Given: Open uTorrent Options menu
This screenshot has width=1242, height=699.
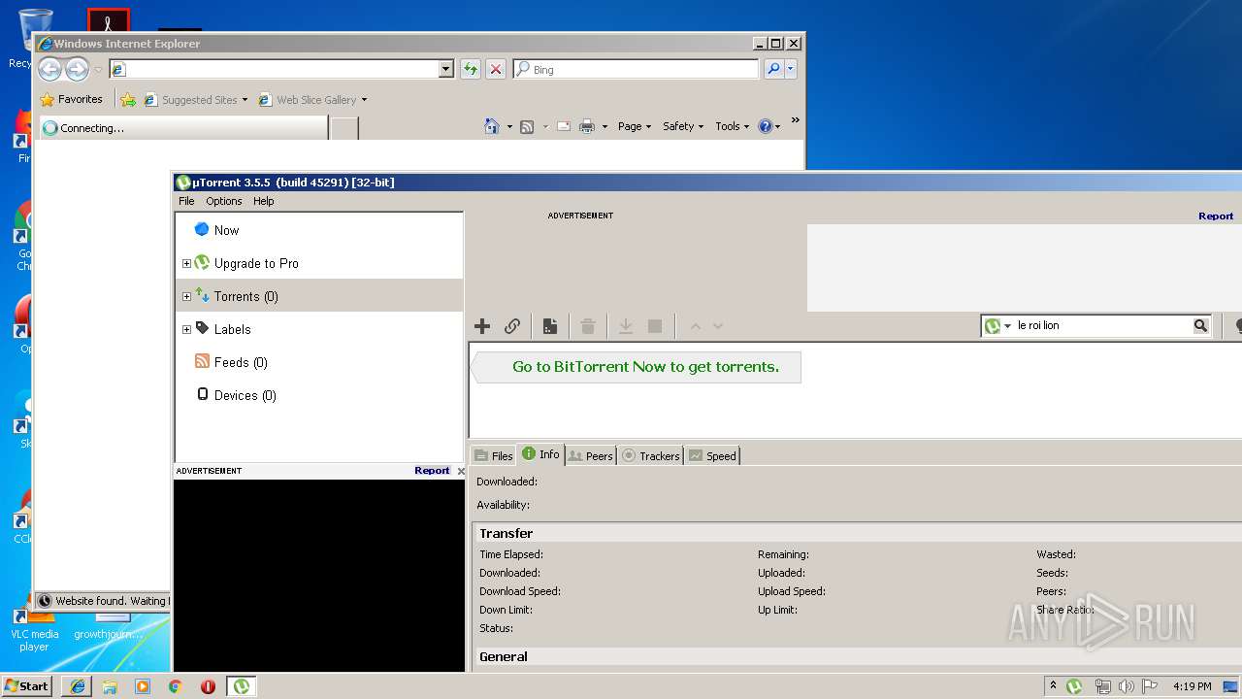Looking at the screenshot, I should 223,201.
